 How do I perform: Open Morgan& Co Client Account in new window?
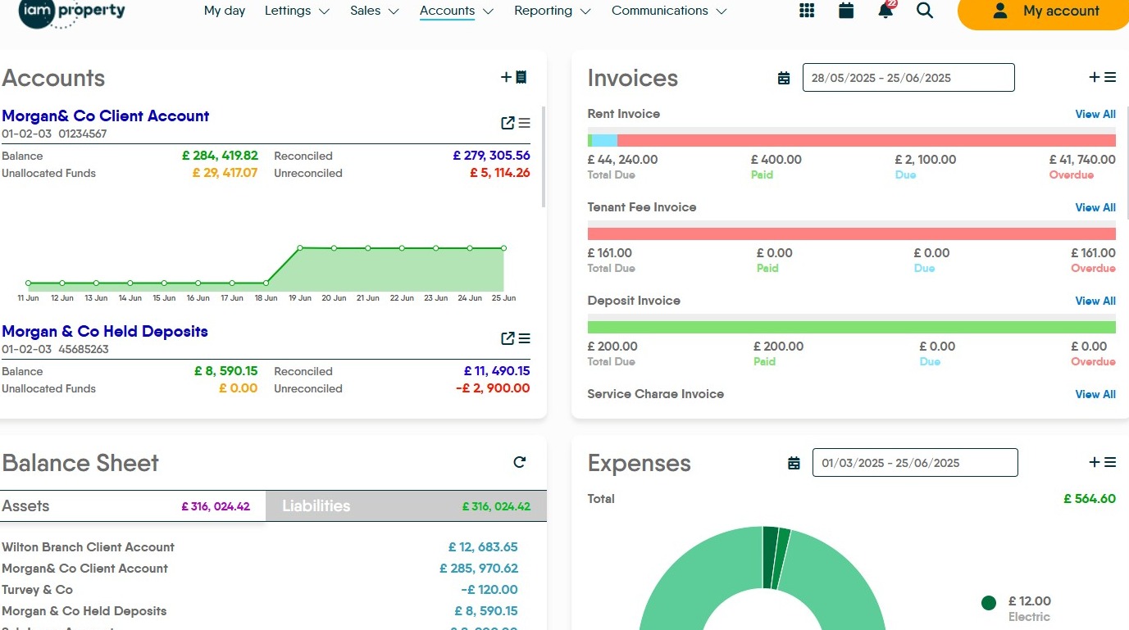(508, 123)
